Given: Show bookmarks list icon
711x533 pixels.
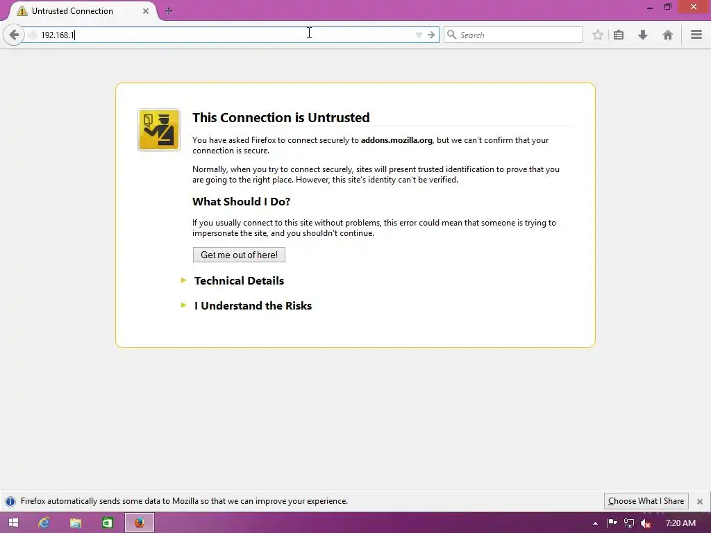Looking at the screenshot, I should click(x=619, y=35).
